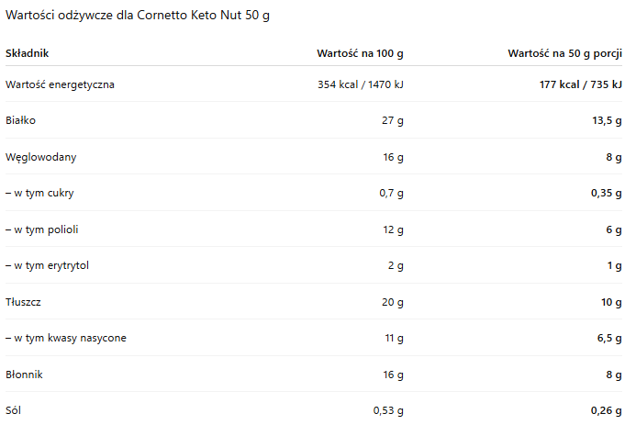Viewport: 636px width, 425px height.
Task: Select the 'Błonnik' row label
Action: (x=24, y=375)
